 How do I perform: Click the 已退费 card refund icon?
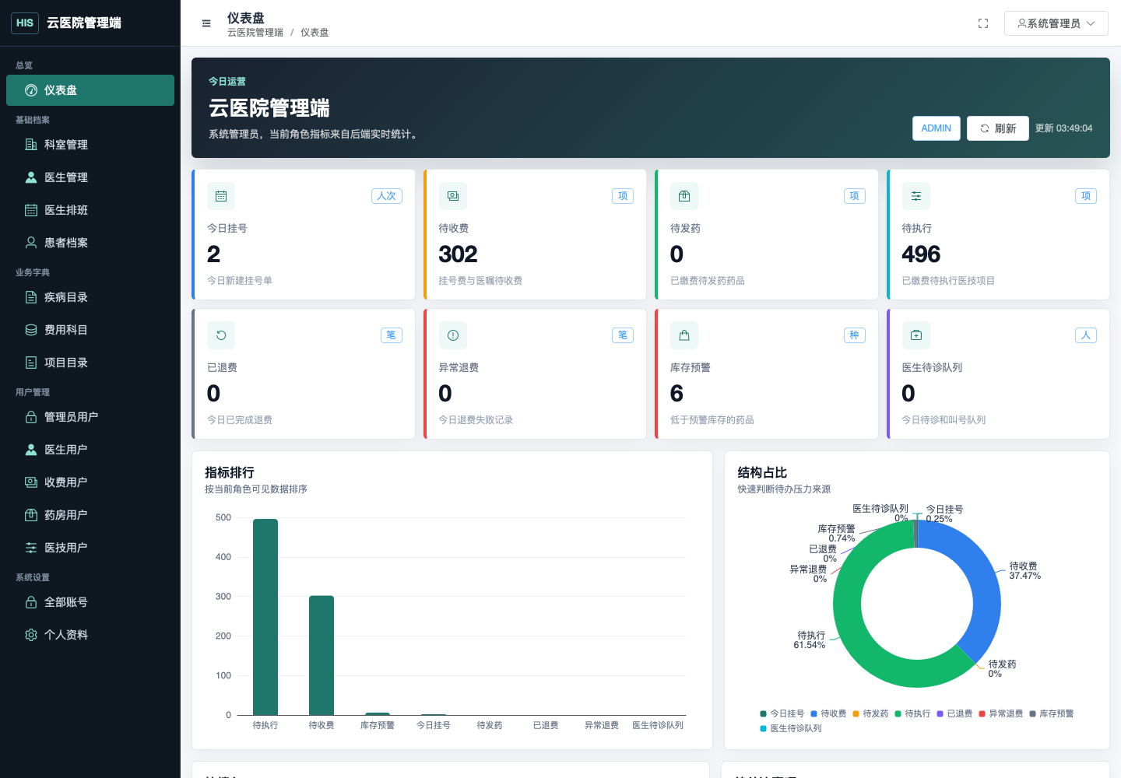pos(221,335)
